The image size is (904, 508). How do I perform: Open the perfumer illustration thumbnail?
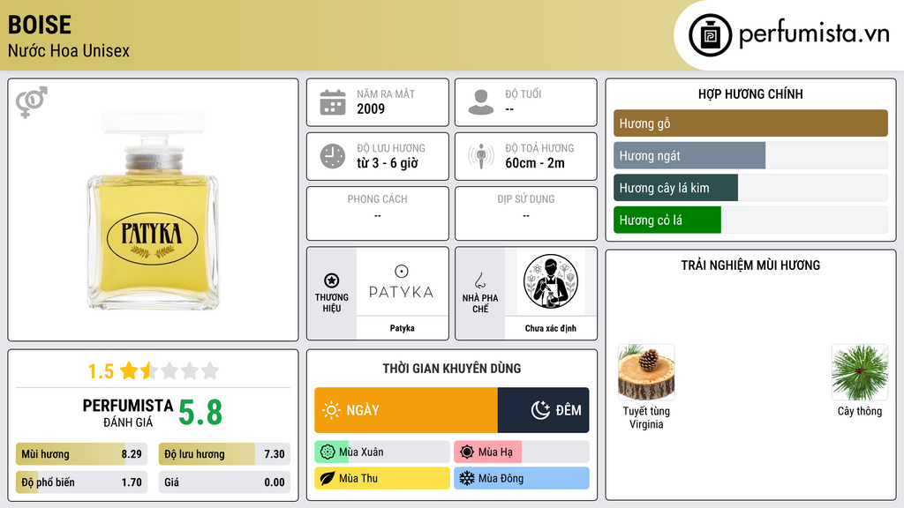pyautogui.click(x=550, y=282)
